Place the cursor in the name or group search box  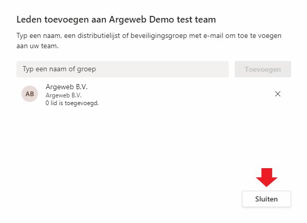pos(122,69)
